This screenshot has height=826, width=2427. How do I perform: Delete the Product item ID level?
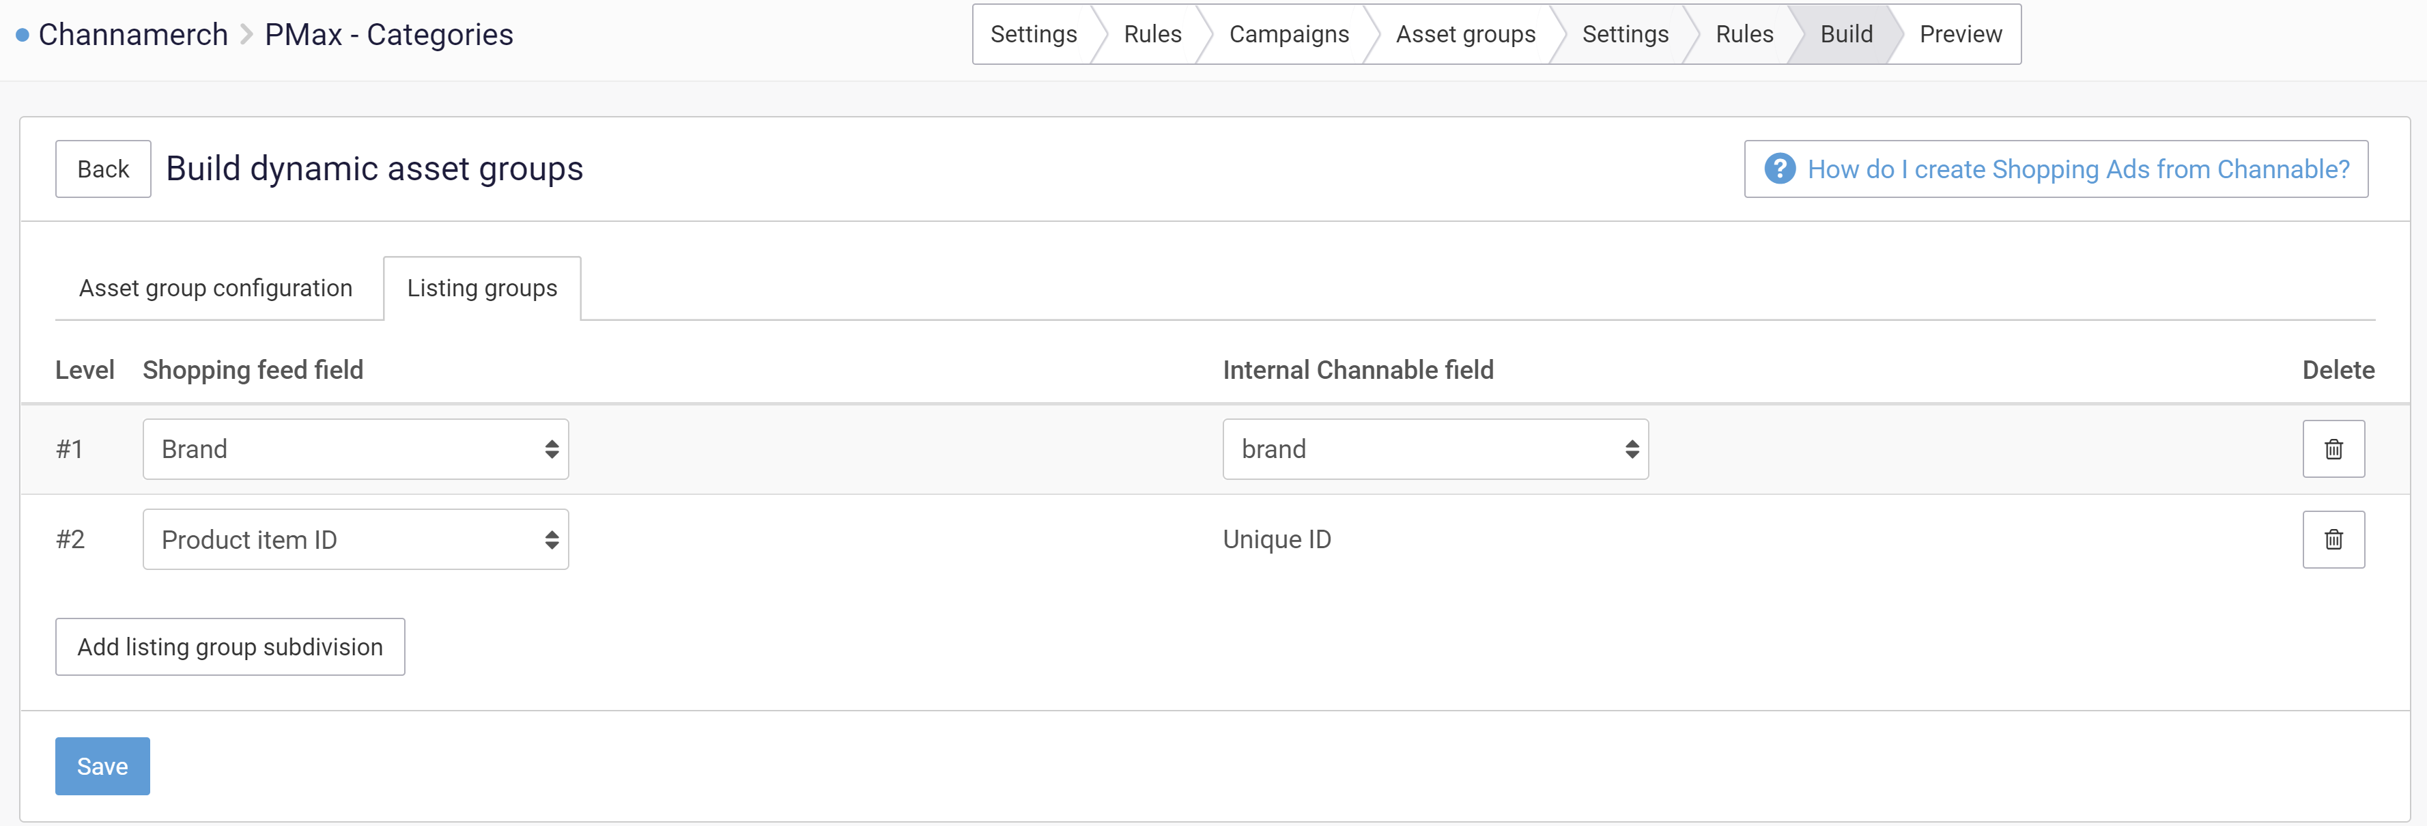coord(2333,540)
